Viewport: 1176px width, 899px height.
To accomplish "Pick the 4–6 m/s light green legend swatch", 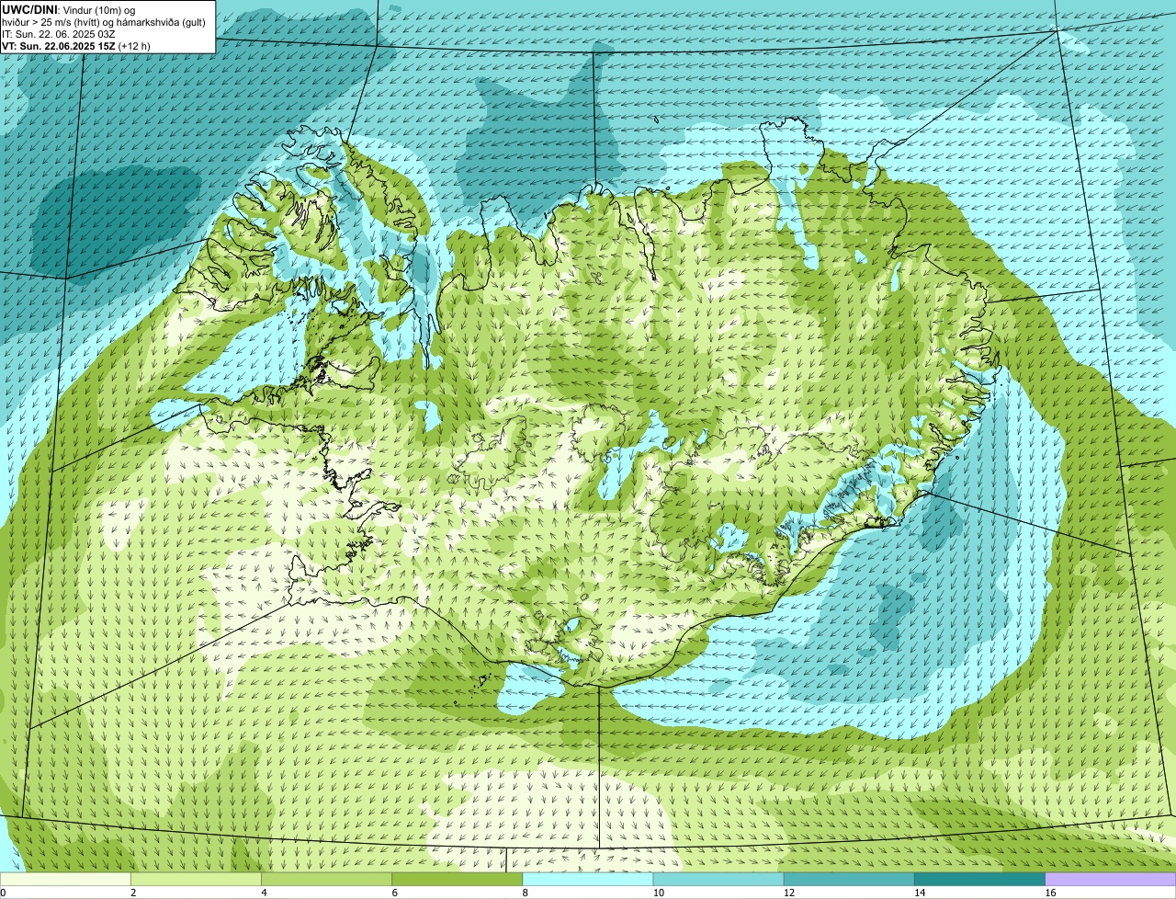I will (327, 880).
